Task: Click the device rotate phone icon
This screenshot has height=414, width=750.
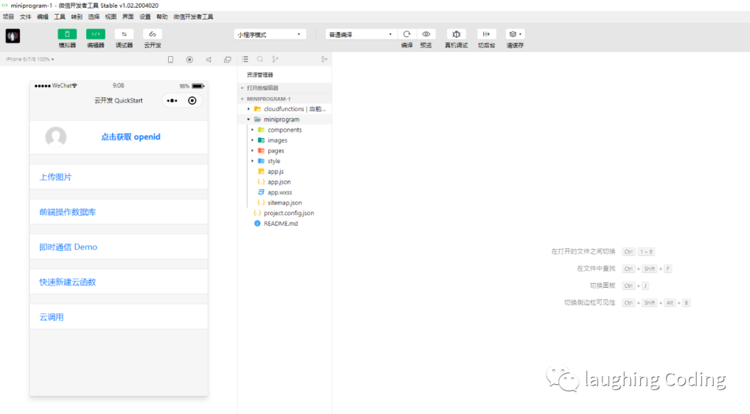Action: [171, 60]
